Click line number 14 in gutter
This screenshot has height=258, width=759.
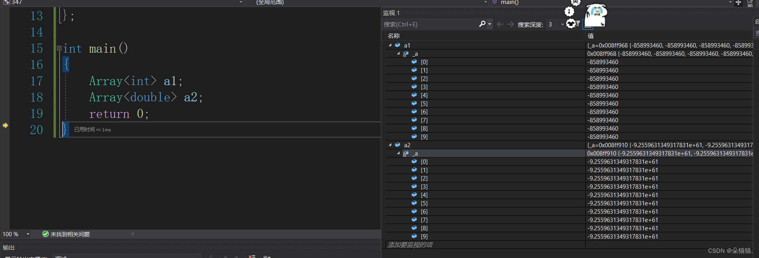[x=36, y=32]
